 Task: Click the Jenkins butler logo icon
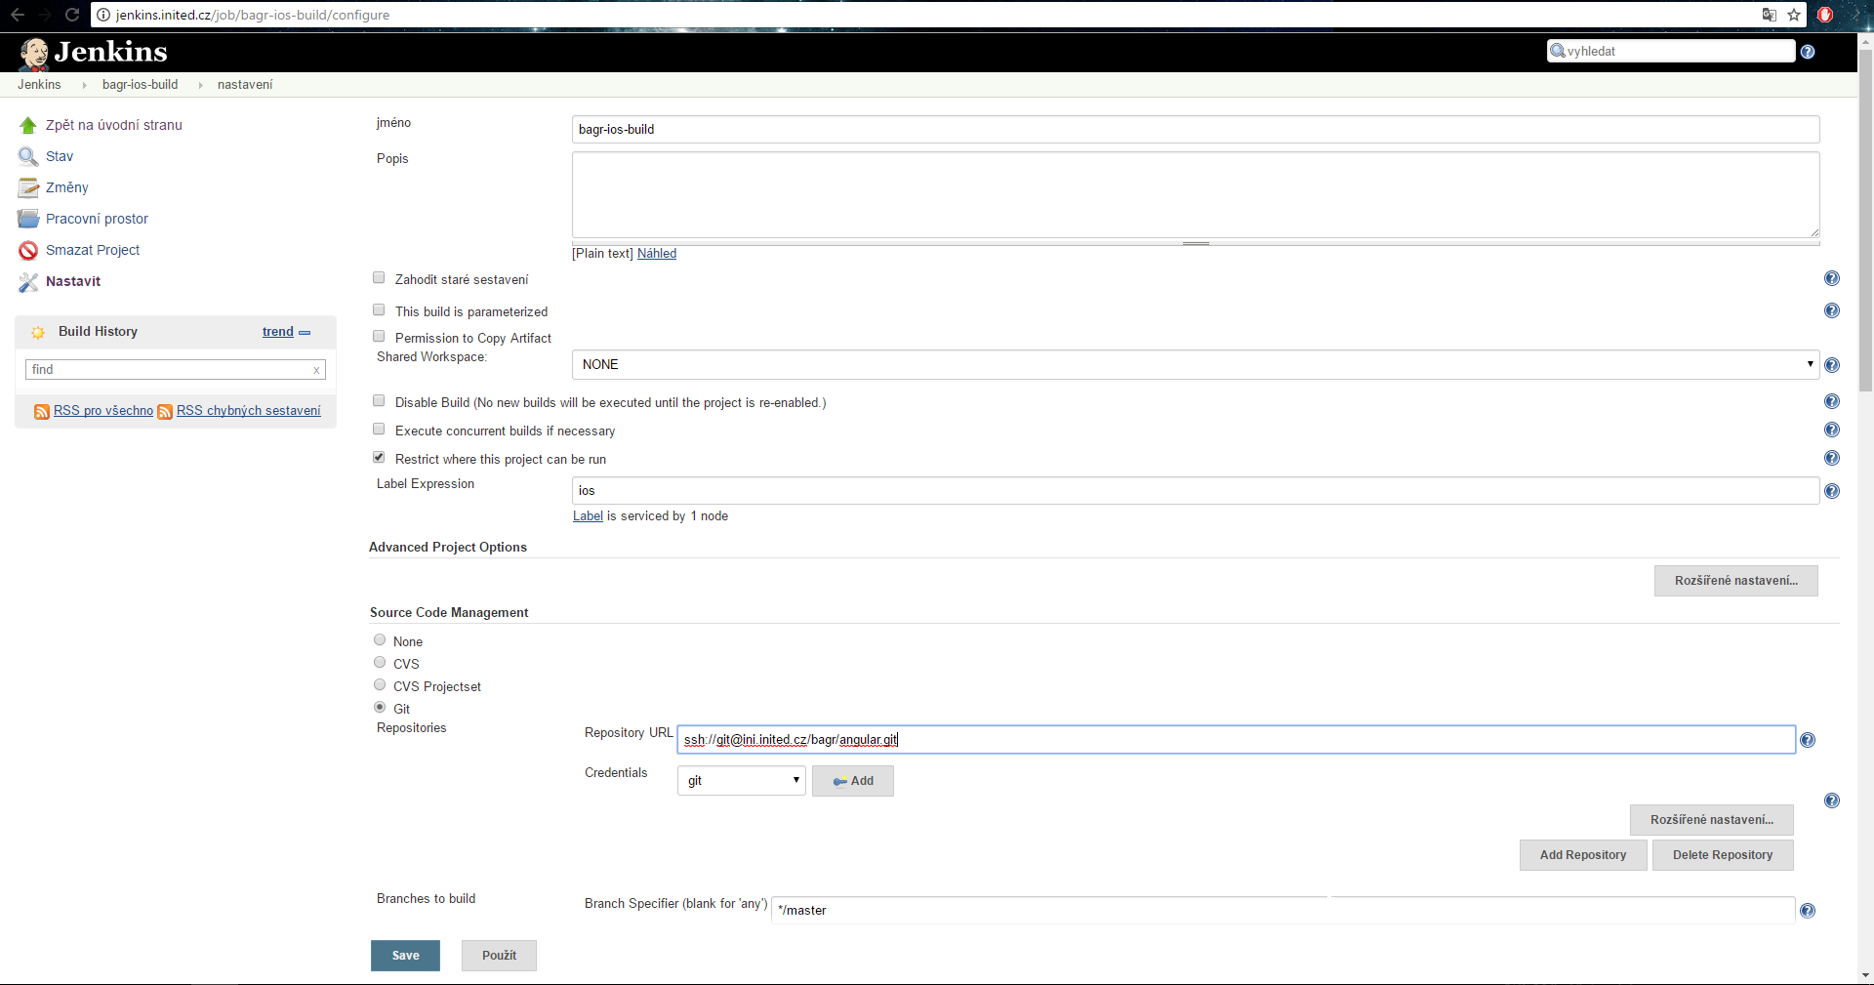34,54
